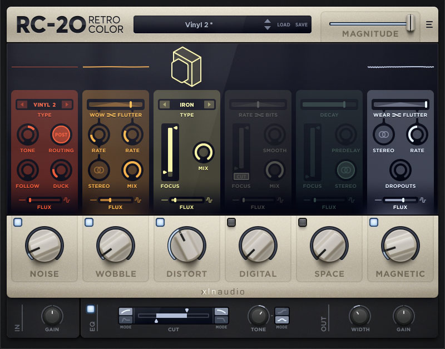
Task: Toggle the POST routing button
Action: coord(61,134)
